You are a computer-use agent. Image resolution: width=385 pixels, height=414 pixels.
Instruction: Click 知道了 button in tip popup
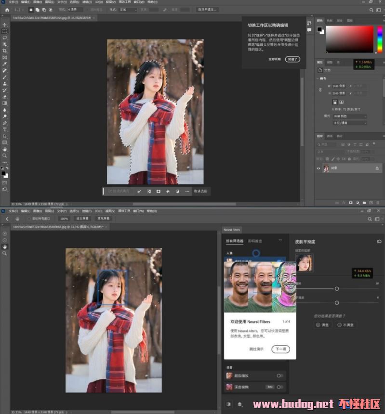point(292,59)
